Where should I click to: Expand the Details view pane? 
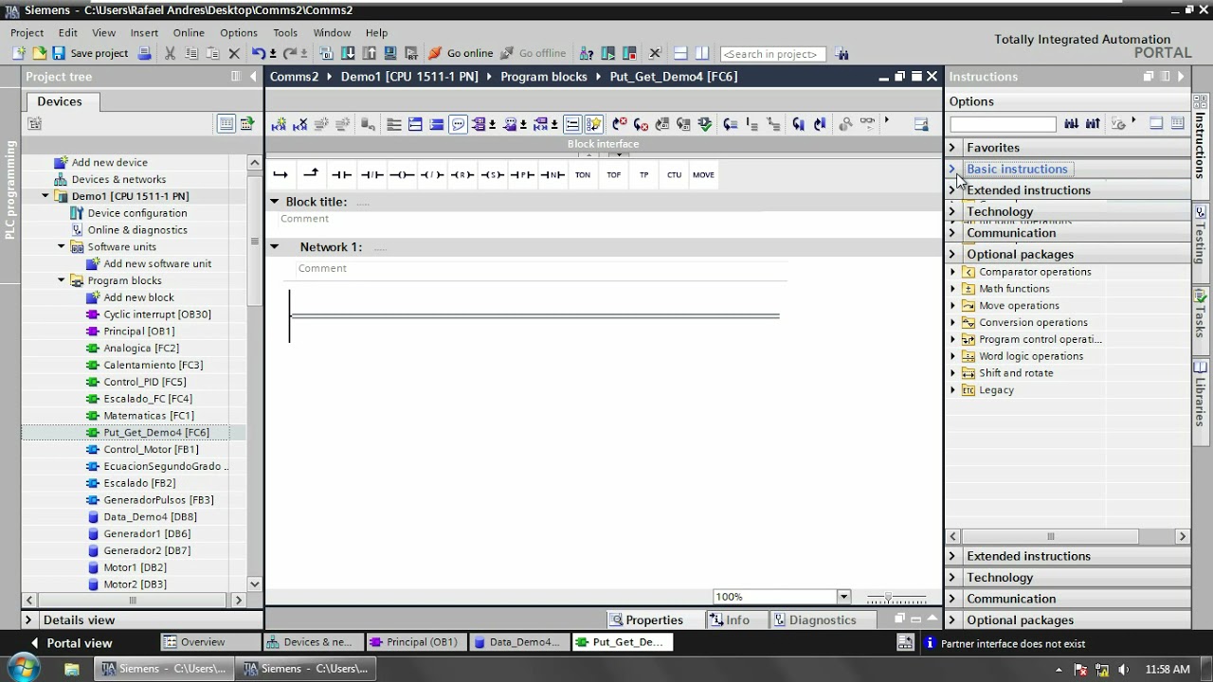28,620
